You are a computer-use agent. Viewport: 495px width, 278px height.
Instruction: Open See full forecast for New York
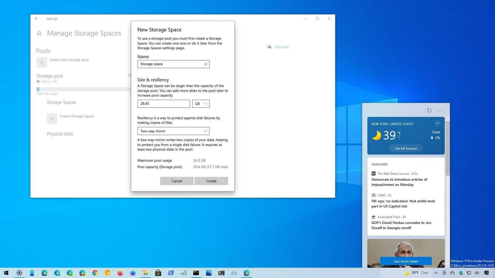[x=406, y=148]
